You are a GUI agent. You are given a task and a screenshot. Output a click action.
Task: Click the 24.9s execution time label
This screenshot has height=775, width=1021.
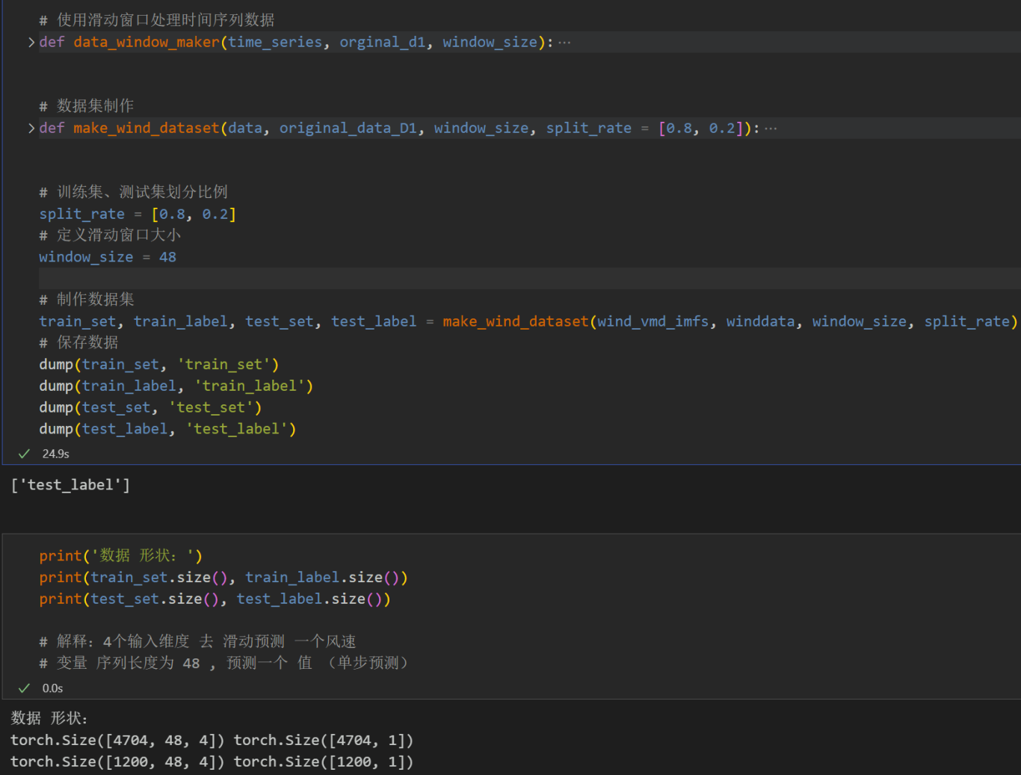(x=55, y=454)
